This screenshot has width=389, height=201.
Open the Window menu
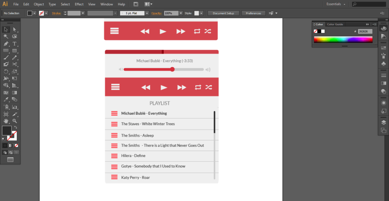(107, 4)
